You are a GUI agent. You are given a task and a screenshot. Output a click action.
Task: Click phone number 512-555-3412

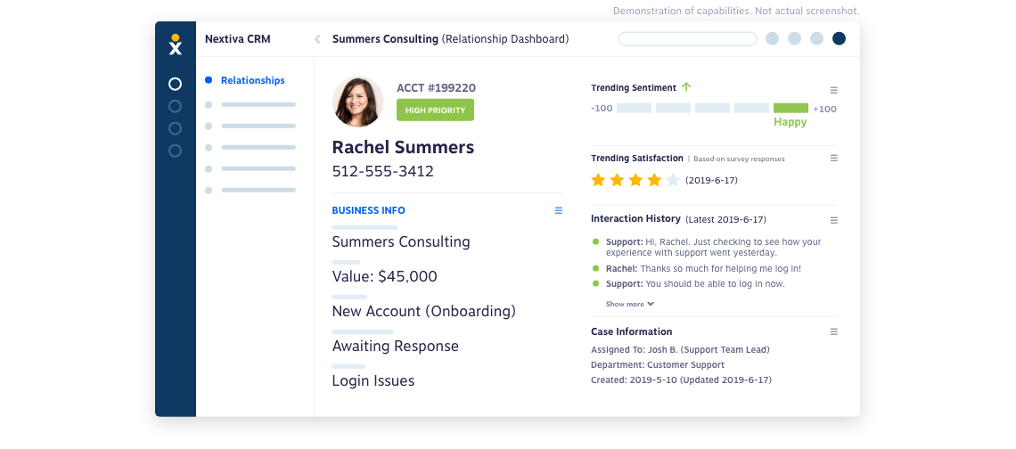(x=383, y=172)
